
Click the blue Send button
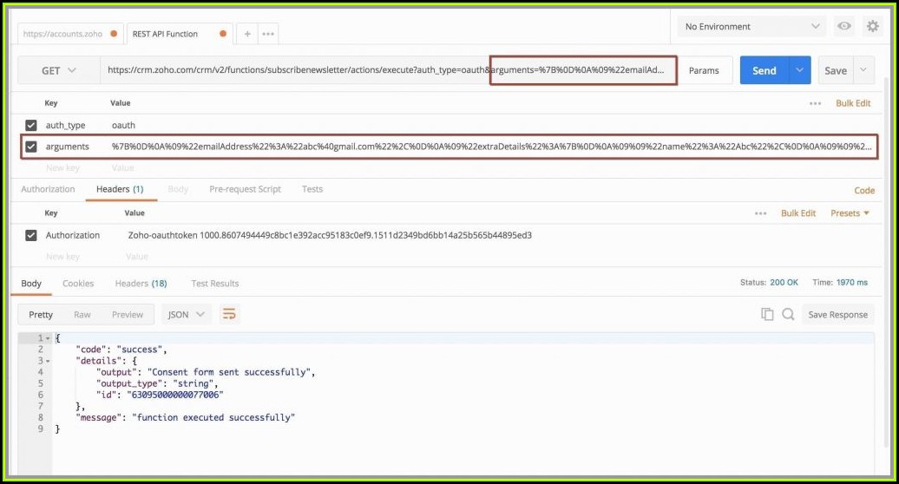click(x=764, y=70)
